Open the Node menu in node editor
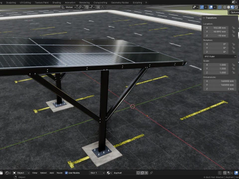 (59, 173)
